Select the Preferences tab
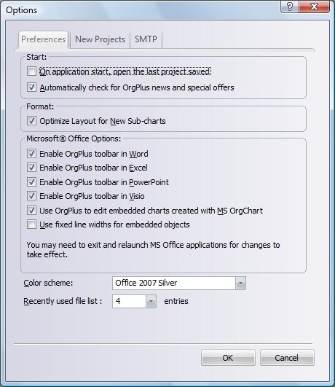The height and width of the screenshot is (387, 335). (x=43, y=39)
